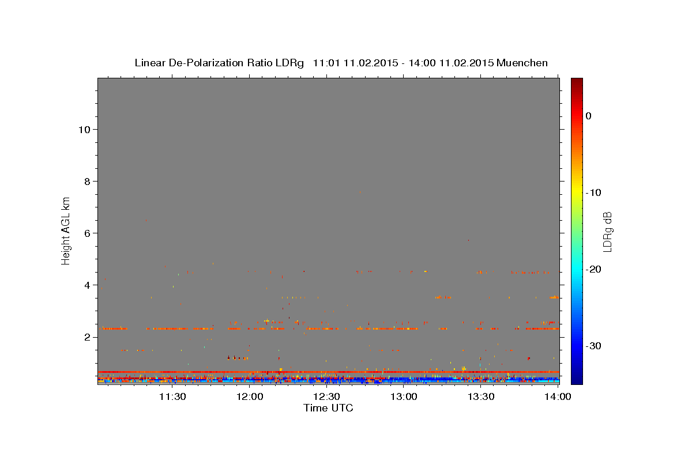Click the colorbar tick label -30
692x461 pixels.
click(593, 346)
